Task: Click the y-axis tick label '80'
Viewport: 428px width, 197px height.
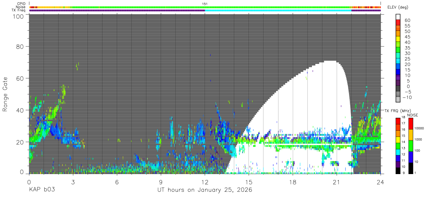Action: (20, 47)
